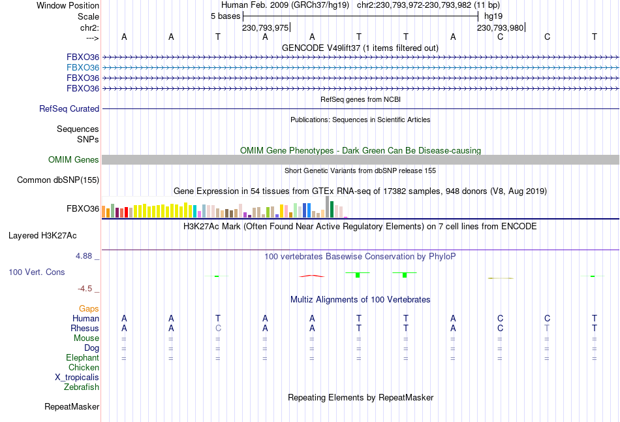Click the hg19 text next to scale bar
Image resolution: width=620 pixels, height=422 pixels.
[493, 16]
